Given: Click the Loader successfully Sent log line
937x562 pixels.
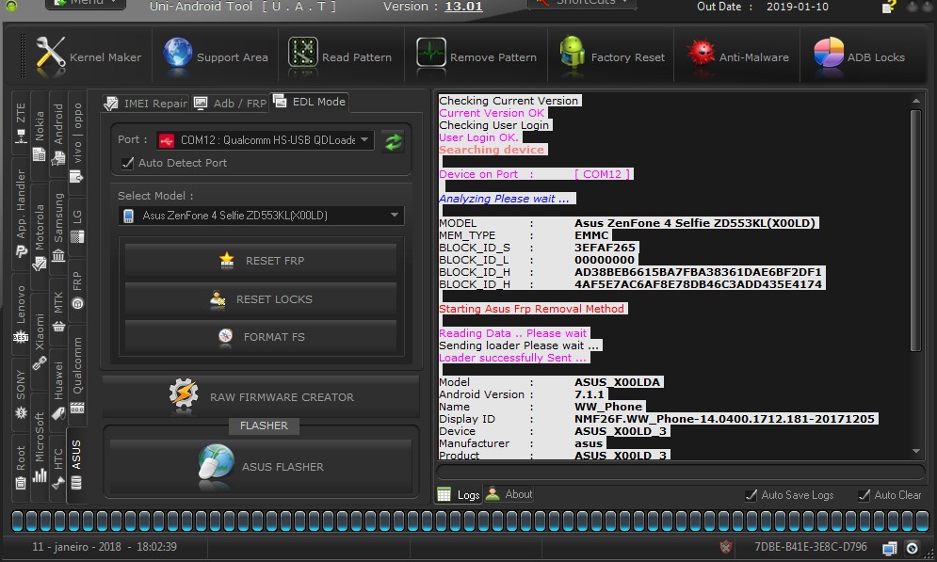Looking at the screenshot, I should (512, 358).
